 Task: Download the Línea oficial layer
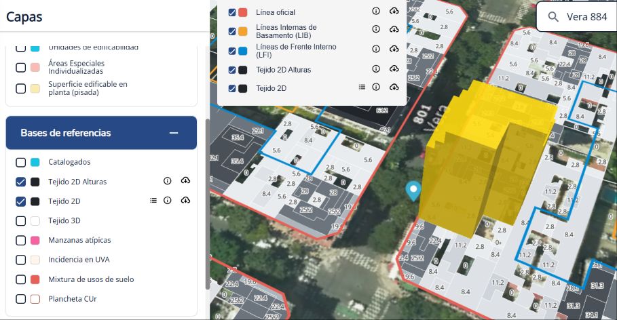(x=394, y=11)
